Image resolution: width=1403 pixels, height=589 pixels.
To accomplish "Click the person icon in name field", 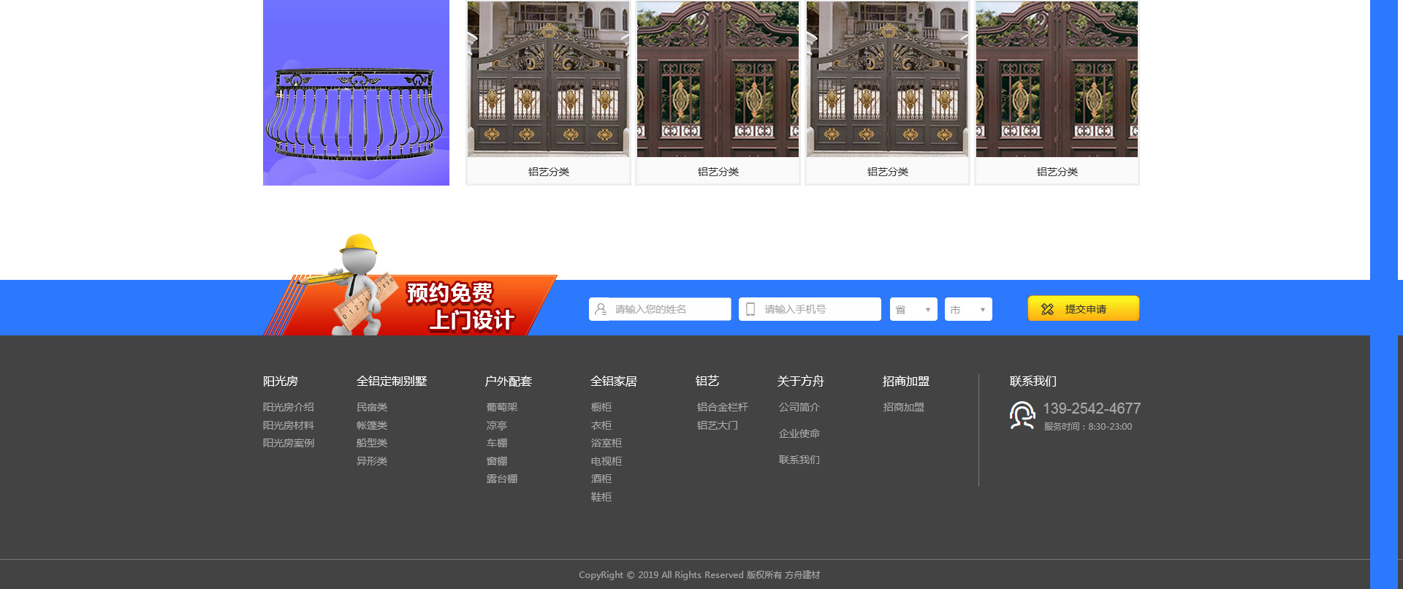I will tap(601, 309).
